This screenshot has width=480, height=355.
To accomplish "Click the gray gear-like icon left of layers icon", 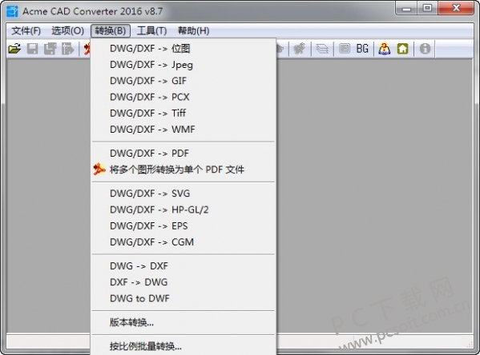I will (300, 49).
